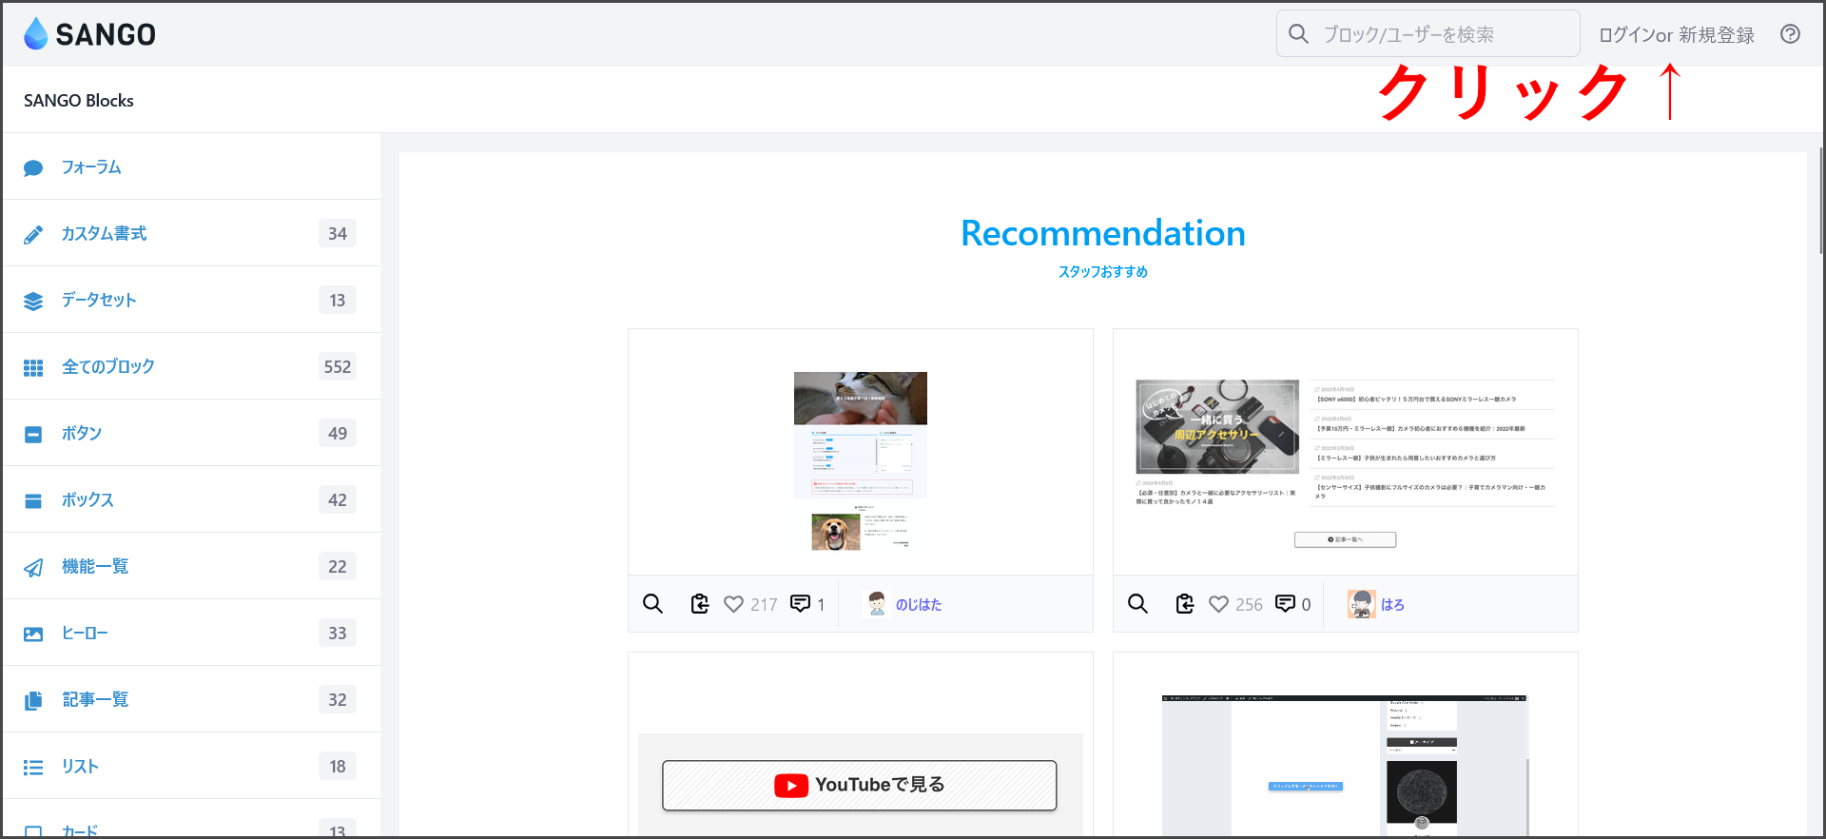Open comments on the のじはた block
1826x839 pixels.
801,604
